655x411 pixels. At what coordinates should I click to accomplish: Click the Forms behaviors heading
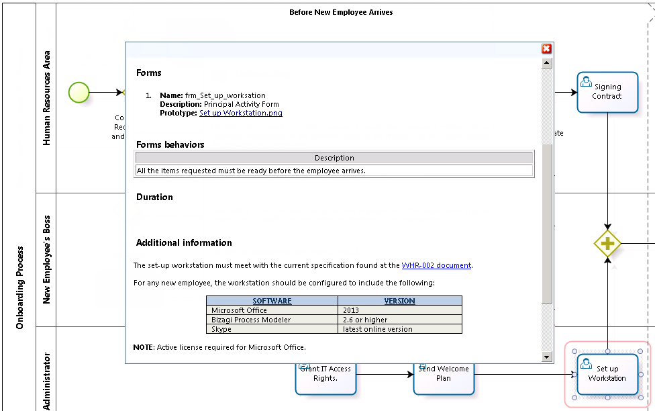pyautogui.click(x=170, y=144)
